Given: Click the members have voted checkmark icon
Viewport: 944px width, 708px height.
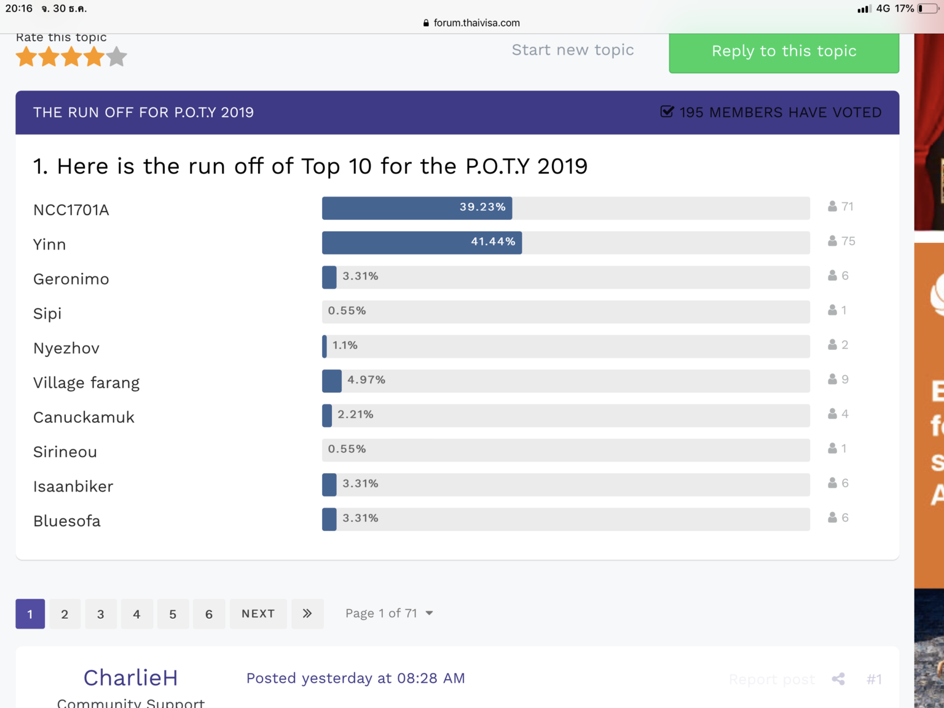Looking at the screenshot, I should coord(667,112).
